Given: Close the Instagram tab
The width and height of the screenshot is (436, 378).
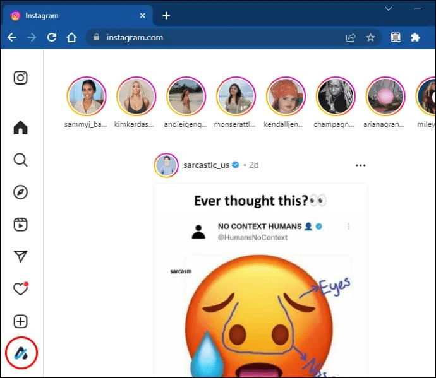Looking at the screenshot, I should coord(143,16).
